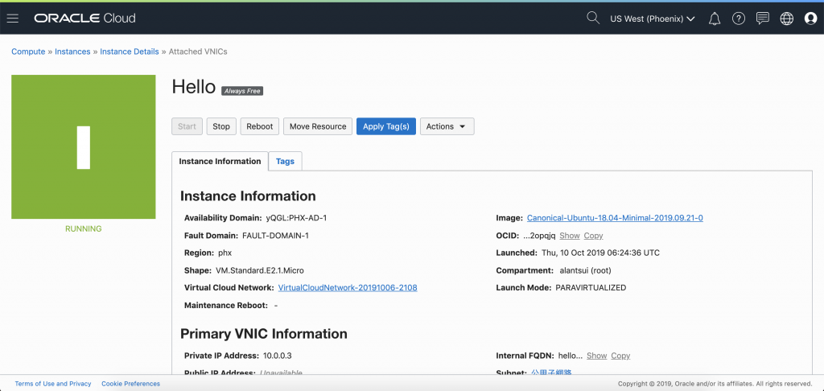Click the Hello instance name heading
This screenshot has height=391, width=824.
[x=194, y=87]
